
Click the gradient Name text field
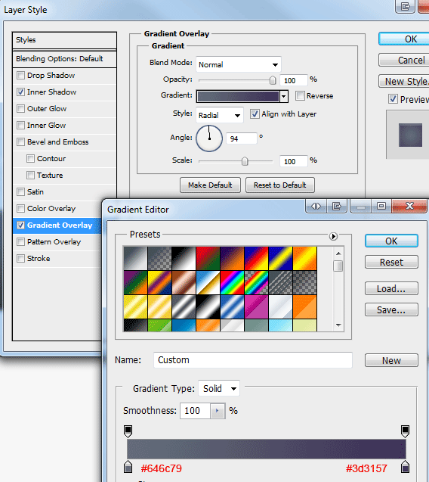pos(253,360)
